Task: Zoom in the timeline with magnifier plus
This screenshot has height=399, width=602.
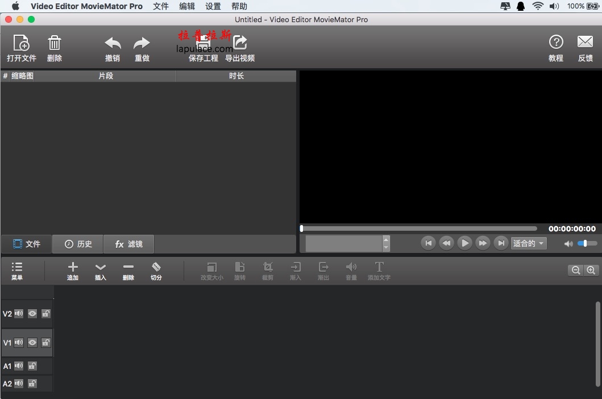Action: (x=591, y=271)
